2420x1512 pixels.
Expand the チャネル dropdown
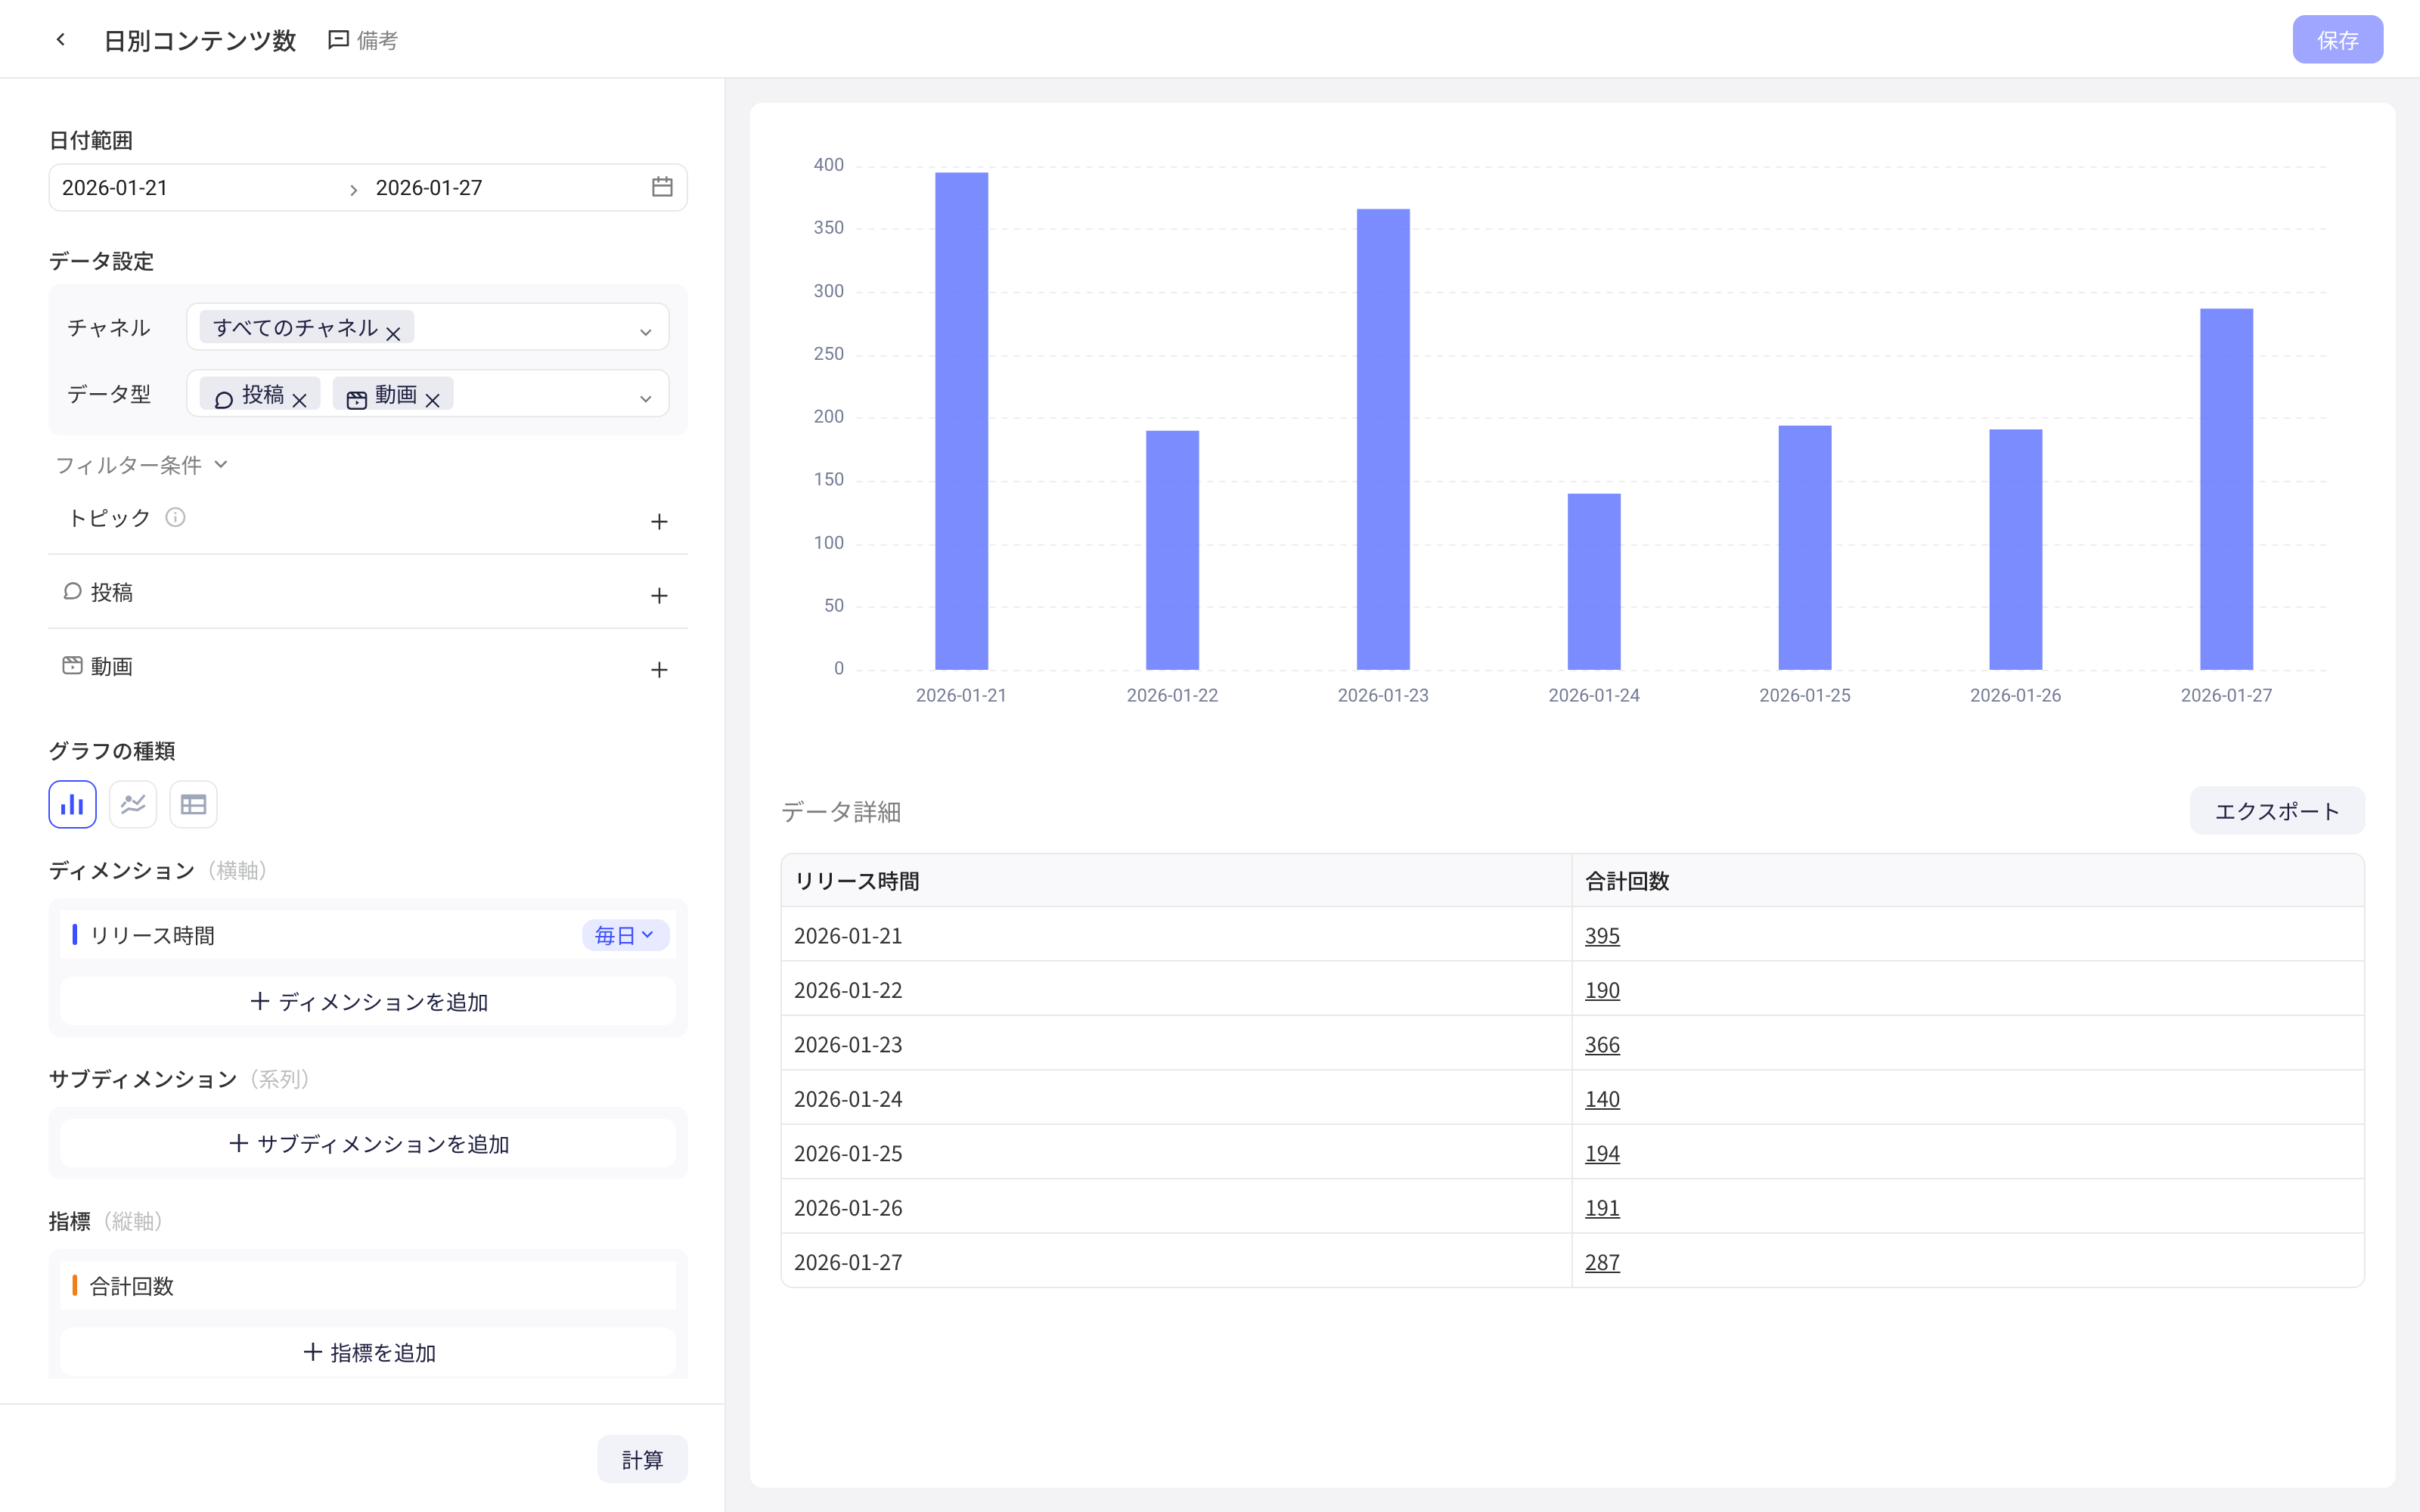tap(646, 332)
